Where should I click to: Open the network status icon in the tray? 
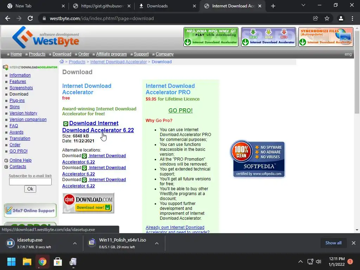[310, 262]
